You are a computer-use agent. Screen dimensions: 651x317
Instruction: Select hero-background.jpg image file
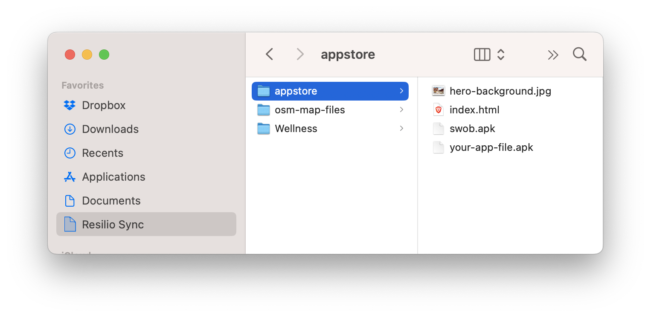pyautogui.click(x=500, y=91)
